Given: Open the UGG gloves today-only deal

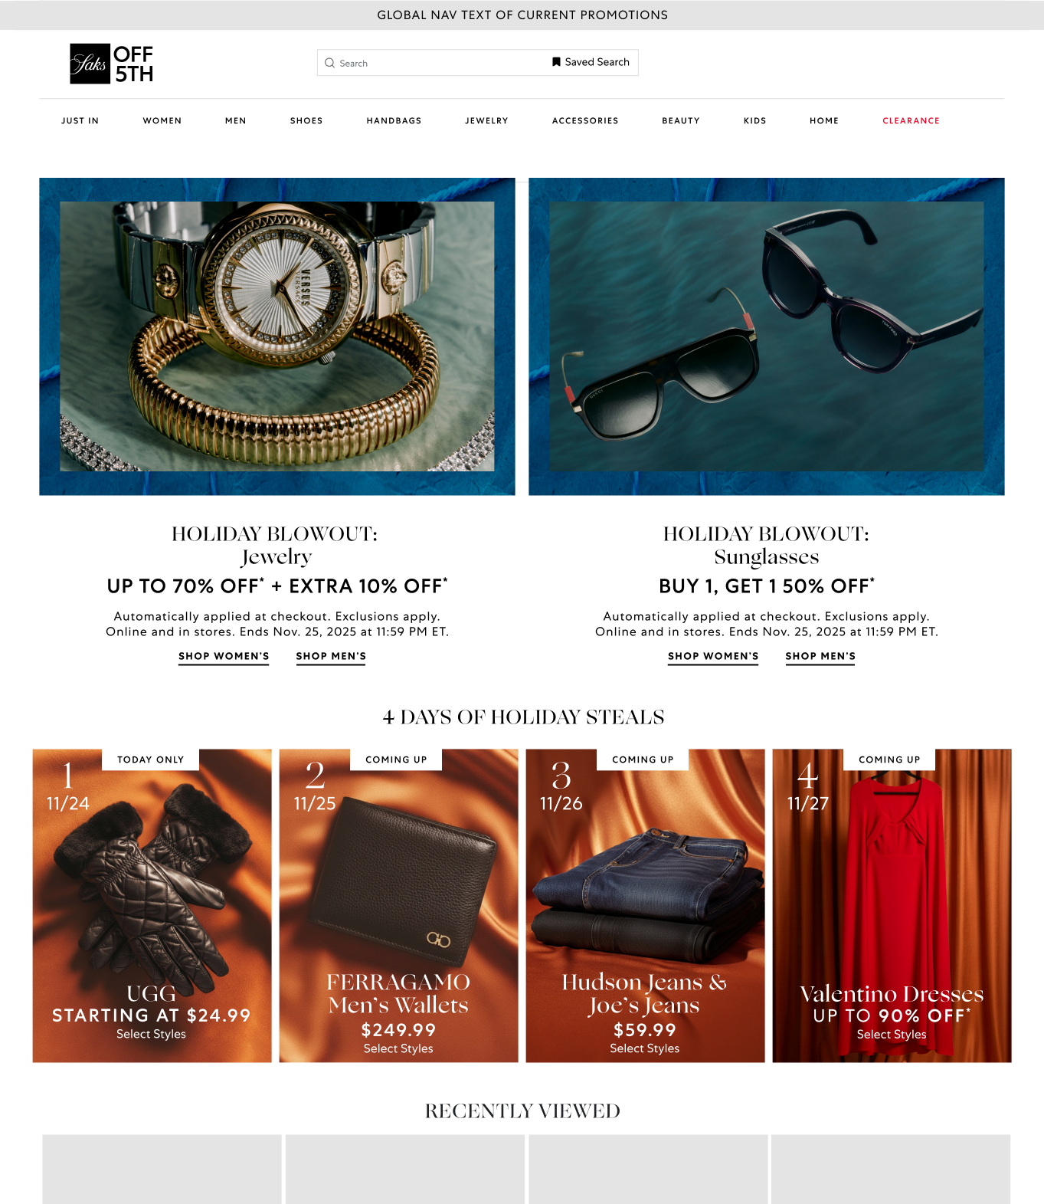Looking at the screenshot, I should (x=152, y=906).
